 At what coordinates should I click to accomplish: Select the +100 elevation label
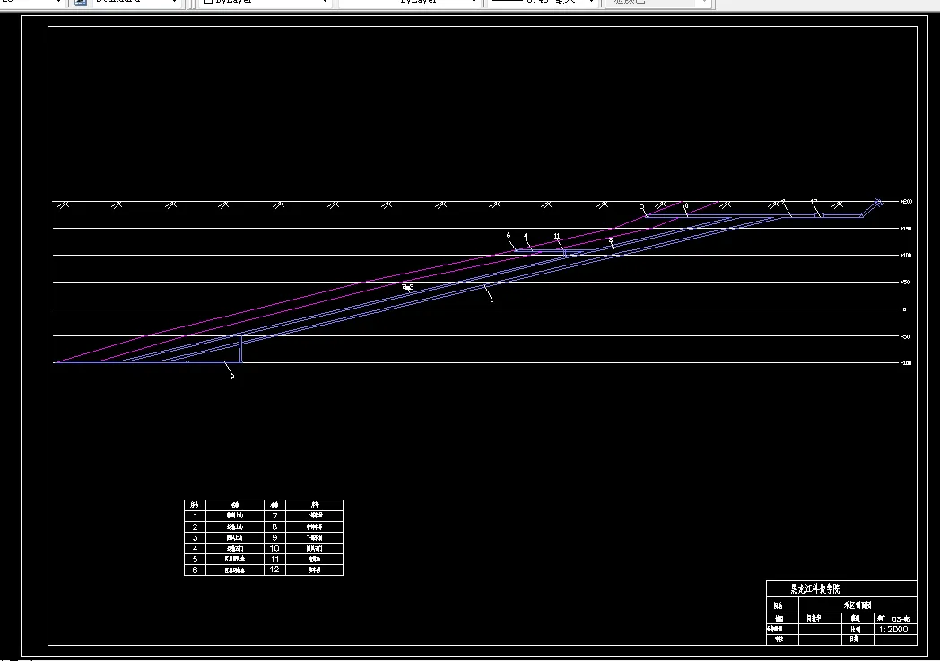[906, 256]
